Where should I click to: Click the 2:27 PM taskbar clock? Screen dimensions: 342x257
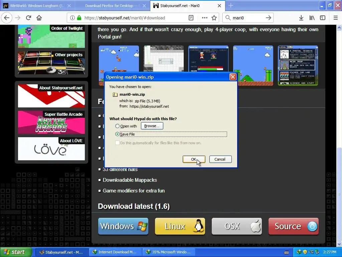330,252
